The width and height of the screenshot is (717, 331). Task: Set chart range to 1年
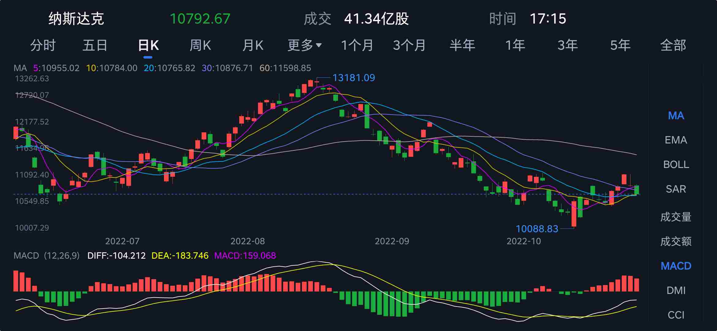515,45
